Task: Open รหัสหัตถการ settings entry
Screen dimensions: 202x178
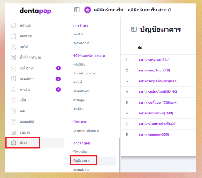Action: click(x=81, y=43)
